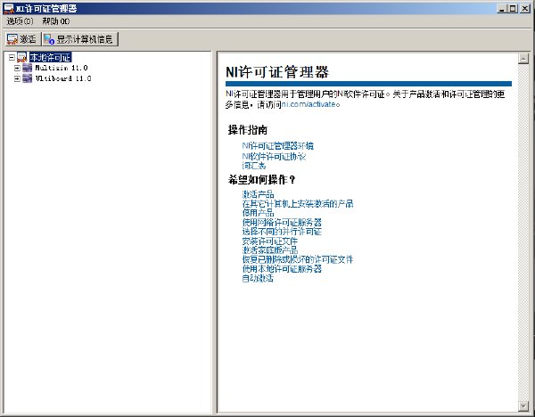Image resolution: width=535 pixels, height=417 pixels.
Task: Open the 选项 menu
Action: [x=21, y=21]
